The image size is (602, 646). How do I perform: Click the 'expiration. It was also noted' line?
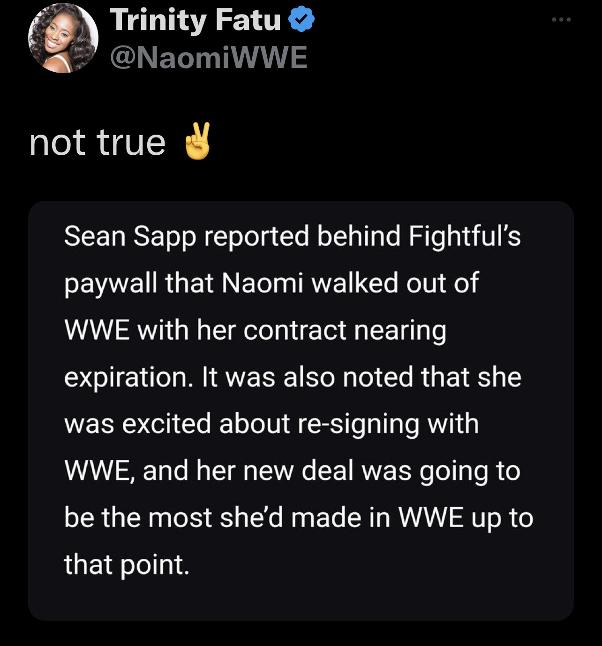pos(293,377)
